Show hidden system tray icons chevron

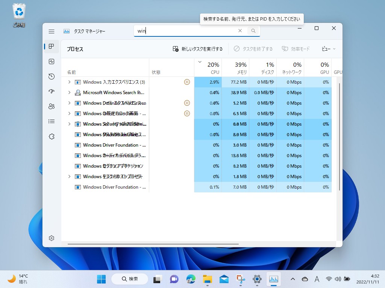click(293, 279)
